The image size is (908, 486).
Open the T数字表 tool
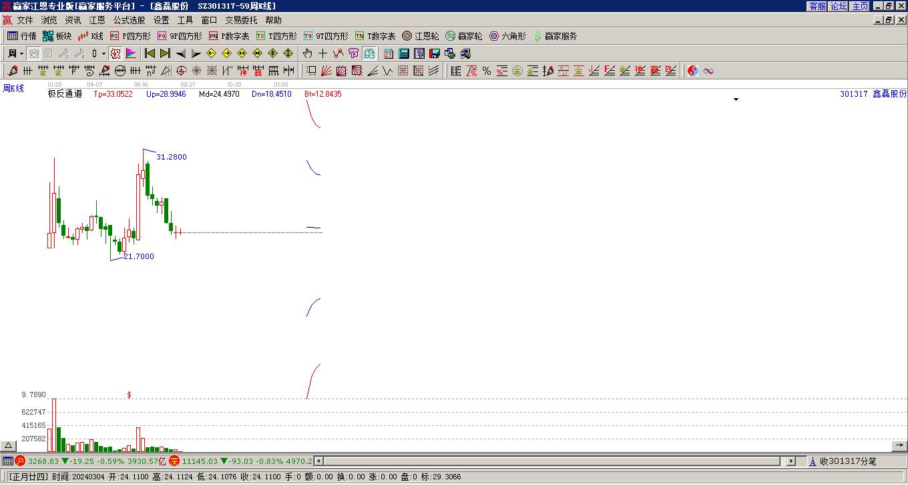coord(375,36)
